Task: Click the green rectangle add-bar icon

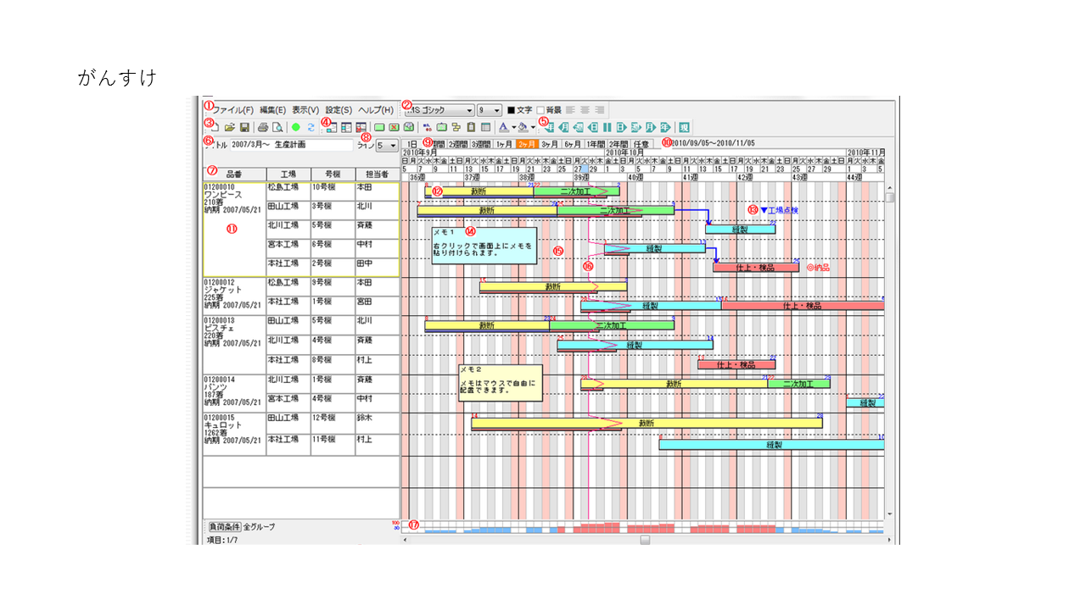Action: [379, 127]
